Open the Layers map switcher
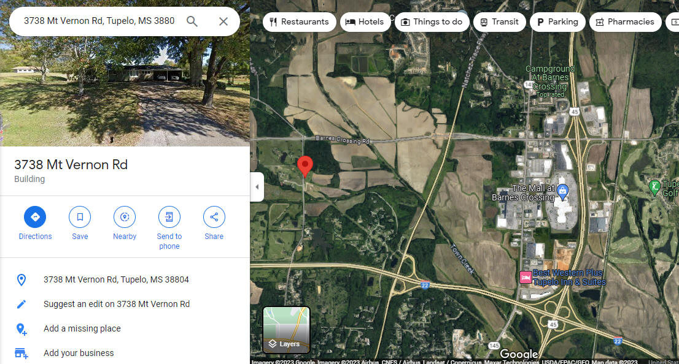 286,330
